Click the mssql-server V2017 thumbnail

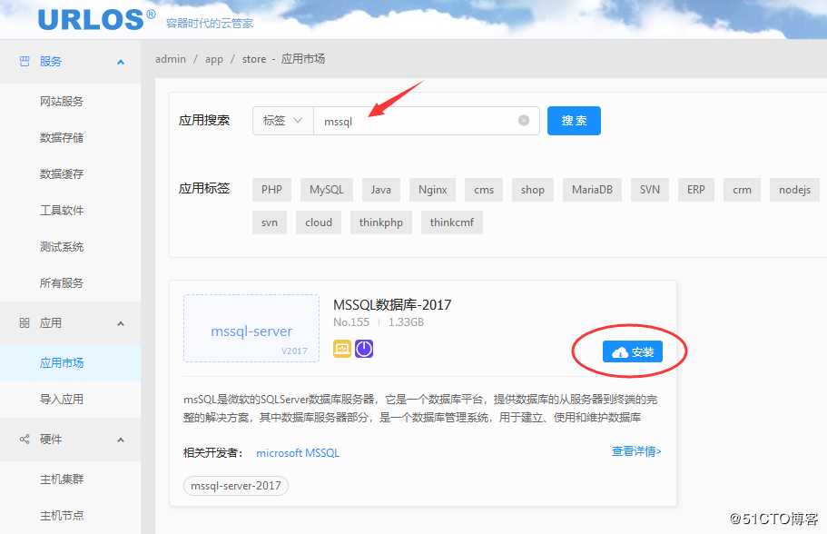(x=251, y=328)
